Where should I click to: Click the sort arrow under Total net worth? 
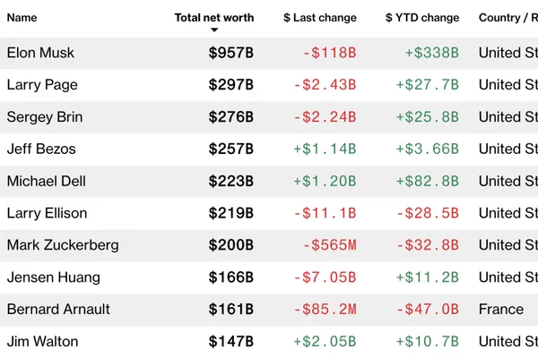214,30
